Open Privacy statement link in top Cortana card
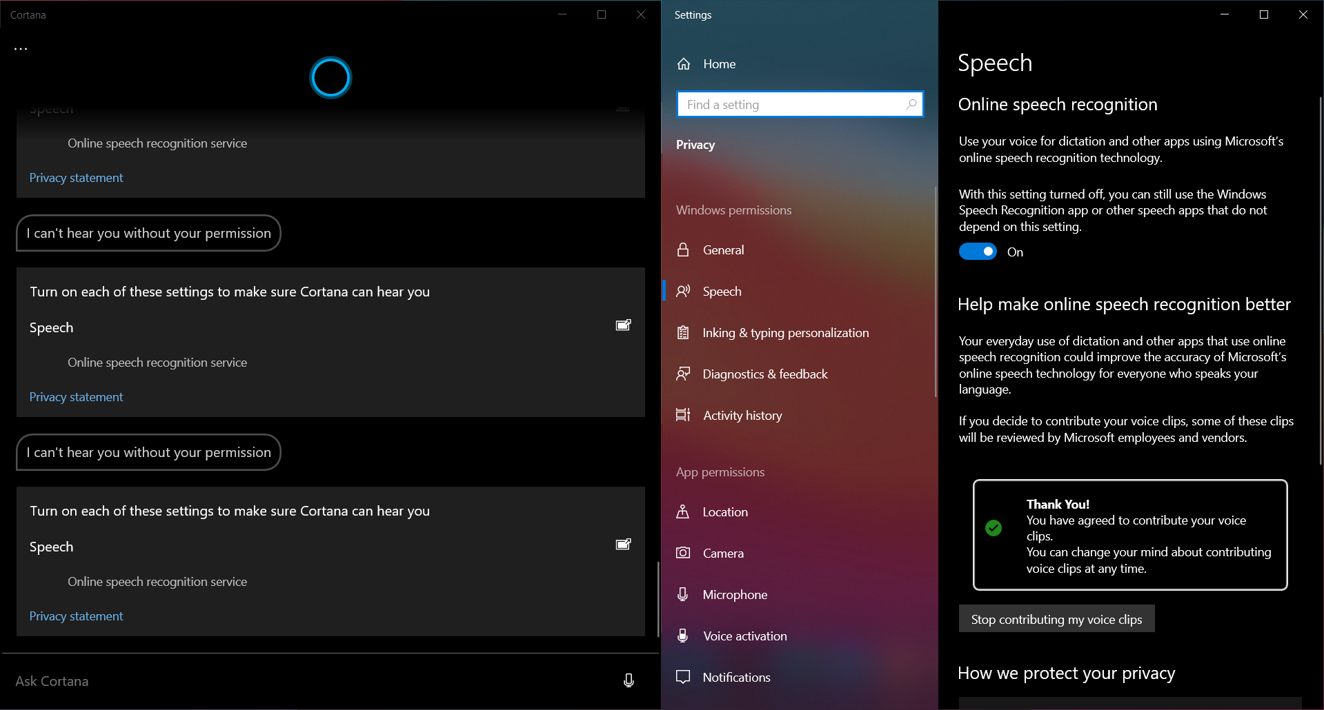The image size is (1324, 710). (76, 178)
